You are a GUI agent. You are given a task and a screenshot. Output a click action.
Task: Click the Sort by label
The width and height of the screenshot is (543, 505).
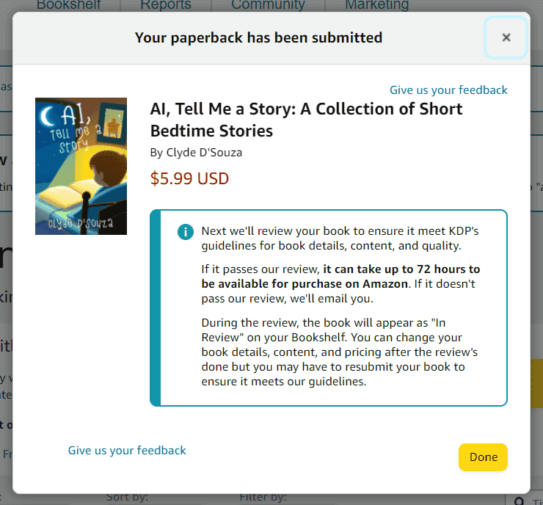[x=127, y=498]
